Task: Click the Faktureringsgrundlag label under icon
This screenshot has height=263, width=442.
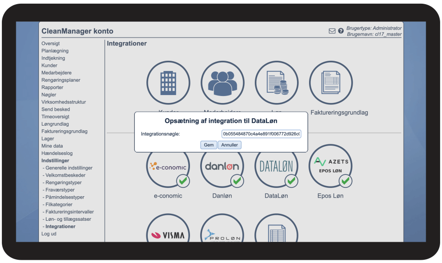Action: click(339, 113)
